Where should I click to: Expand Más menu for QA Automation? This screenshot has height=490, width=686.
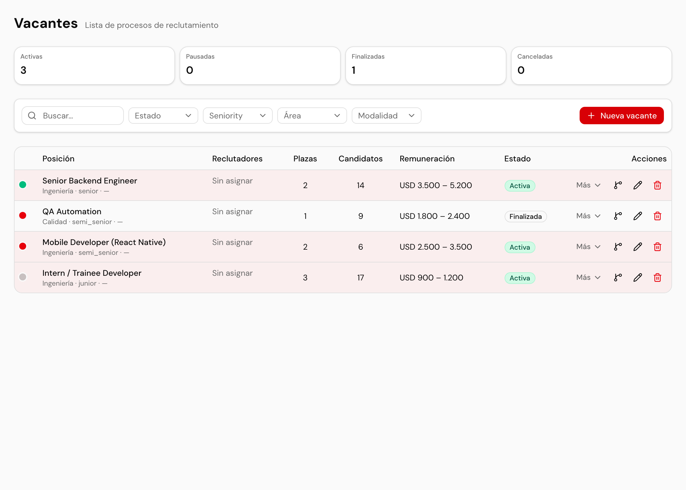click(x=588, y=216)
